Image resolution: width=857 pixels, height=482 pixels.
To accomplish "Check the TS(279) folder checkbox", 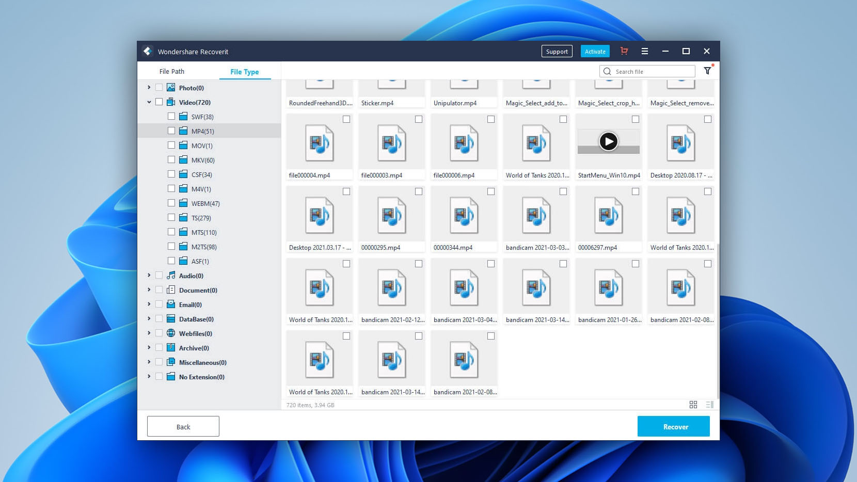I will 171,218.
